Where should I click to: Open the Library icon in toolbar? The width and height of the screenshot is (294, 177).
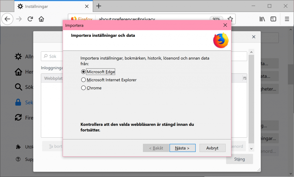coord(262,19)
